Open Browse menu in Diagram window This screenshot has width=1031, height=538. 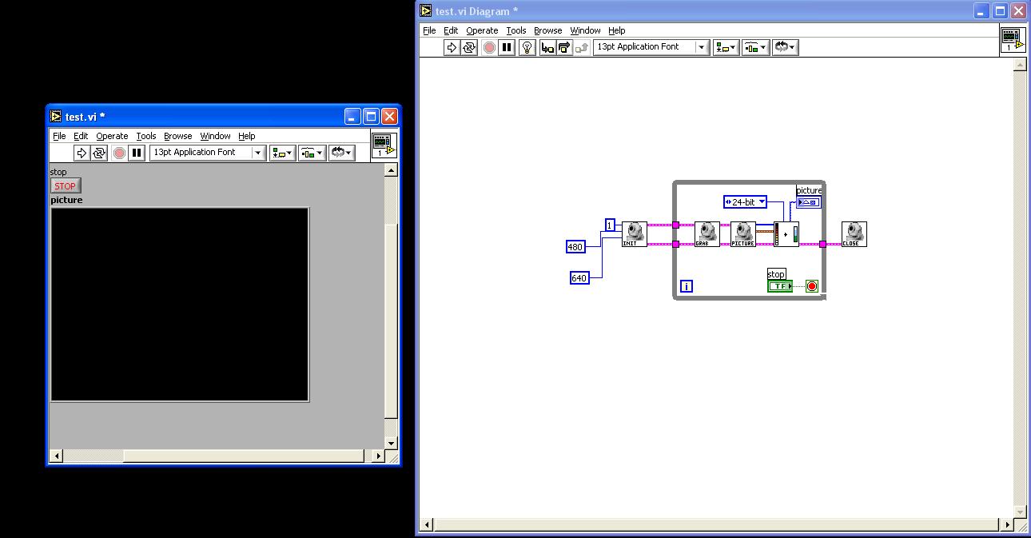click(x=547, y=30)
